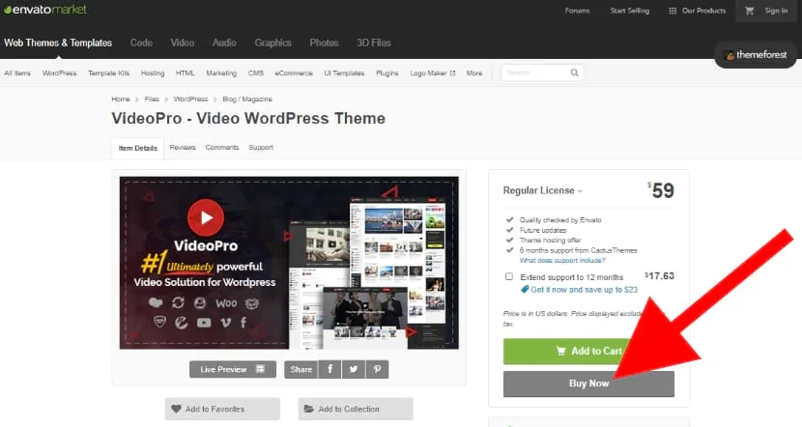The image size is (802, 427).
Task: Click the Live Preview button
Action: pos(233,369)
